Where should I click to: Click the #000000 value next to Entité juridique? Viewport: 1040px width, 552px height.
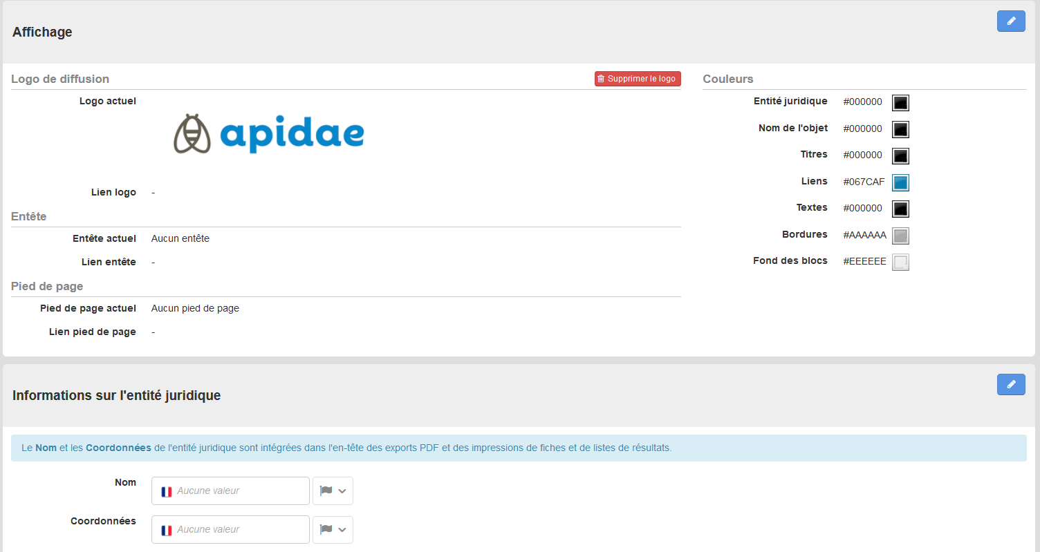point(862,102)
